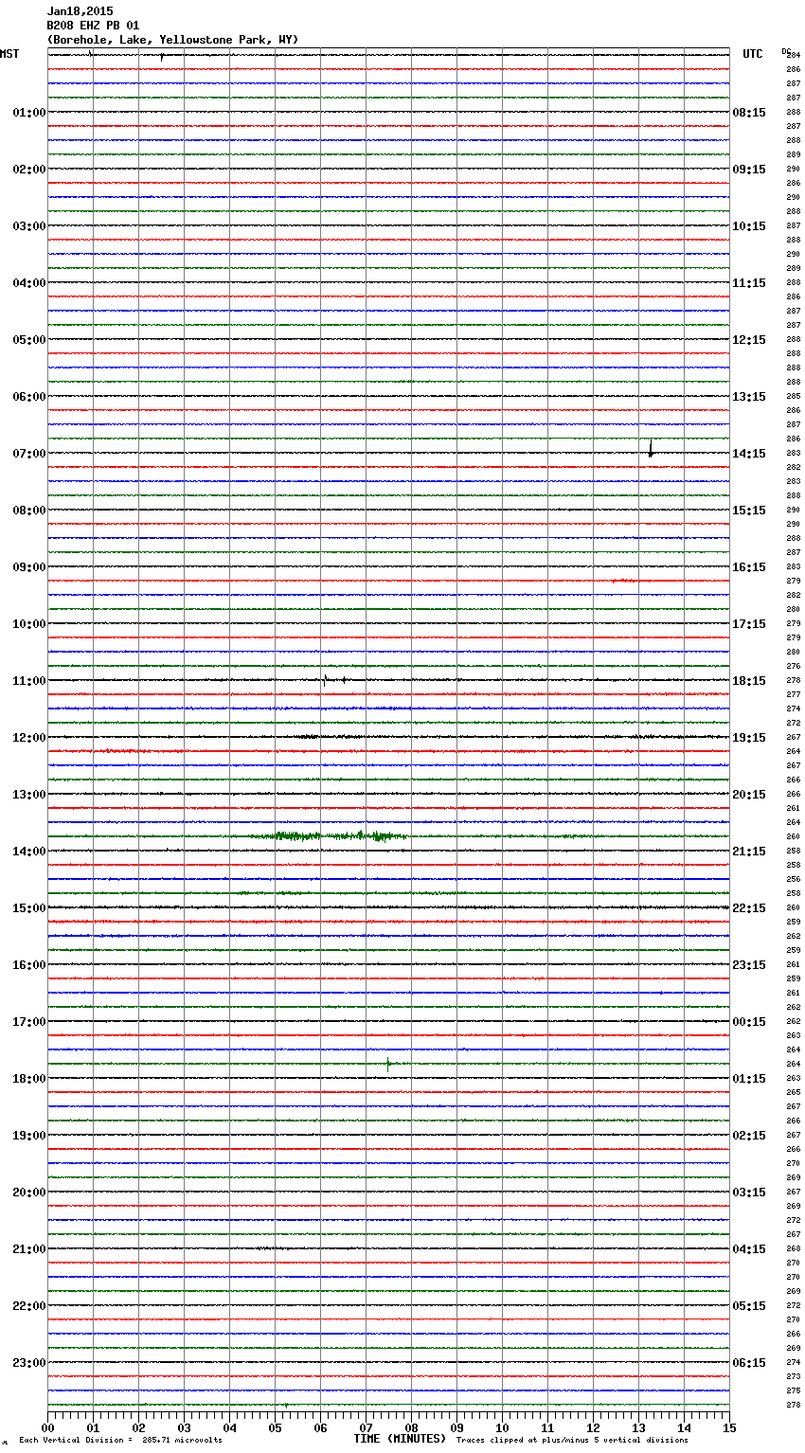This screenshot has width=805, height=1453.
Task: Click the "19:00" MST hour label
Action: pyautogui.click(x=29, y=1136)
